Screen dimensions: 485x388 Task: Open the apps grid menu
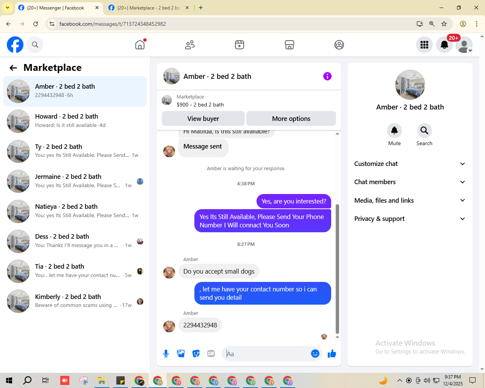(x=424, y=45)
